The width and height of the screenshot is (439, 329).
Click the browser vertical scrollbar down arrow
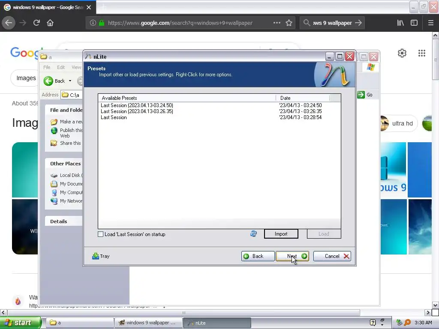coord(436,305)
